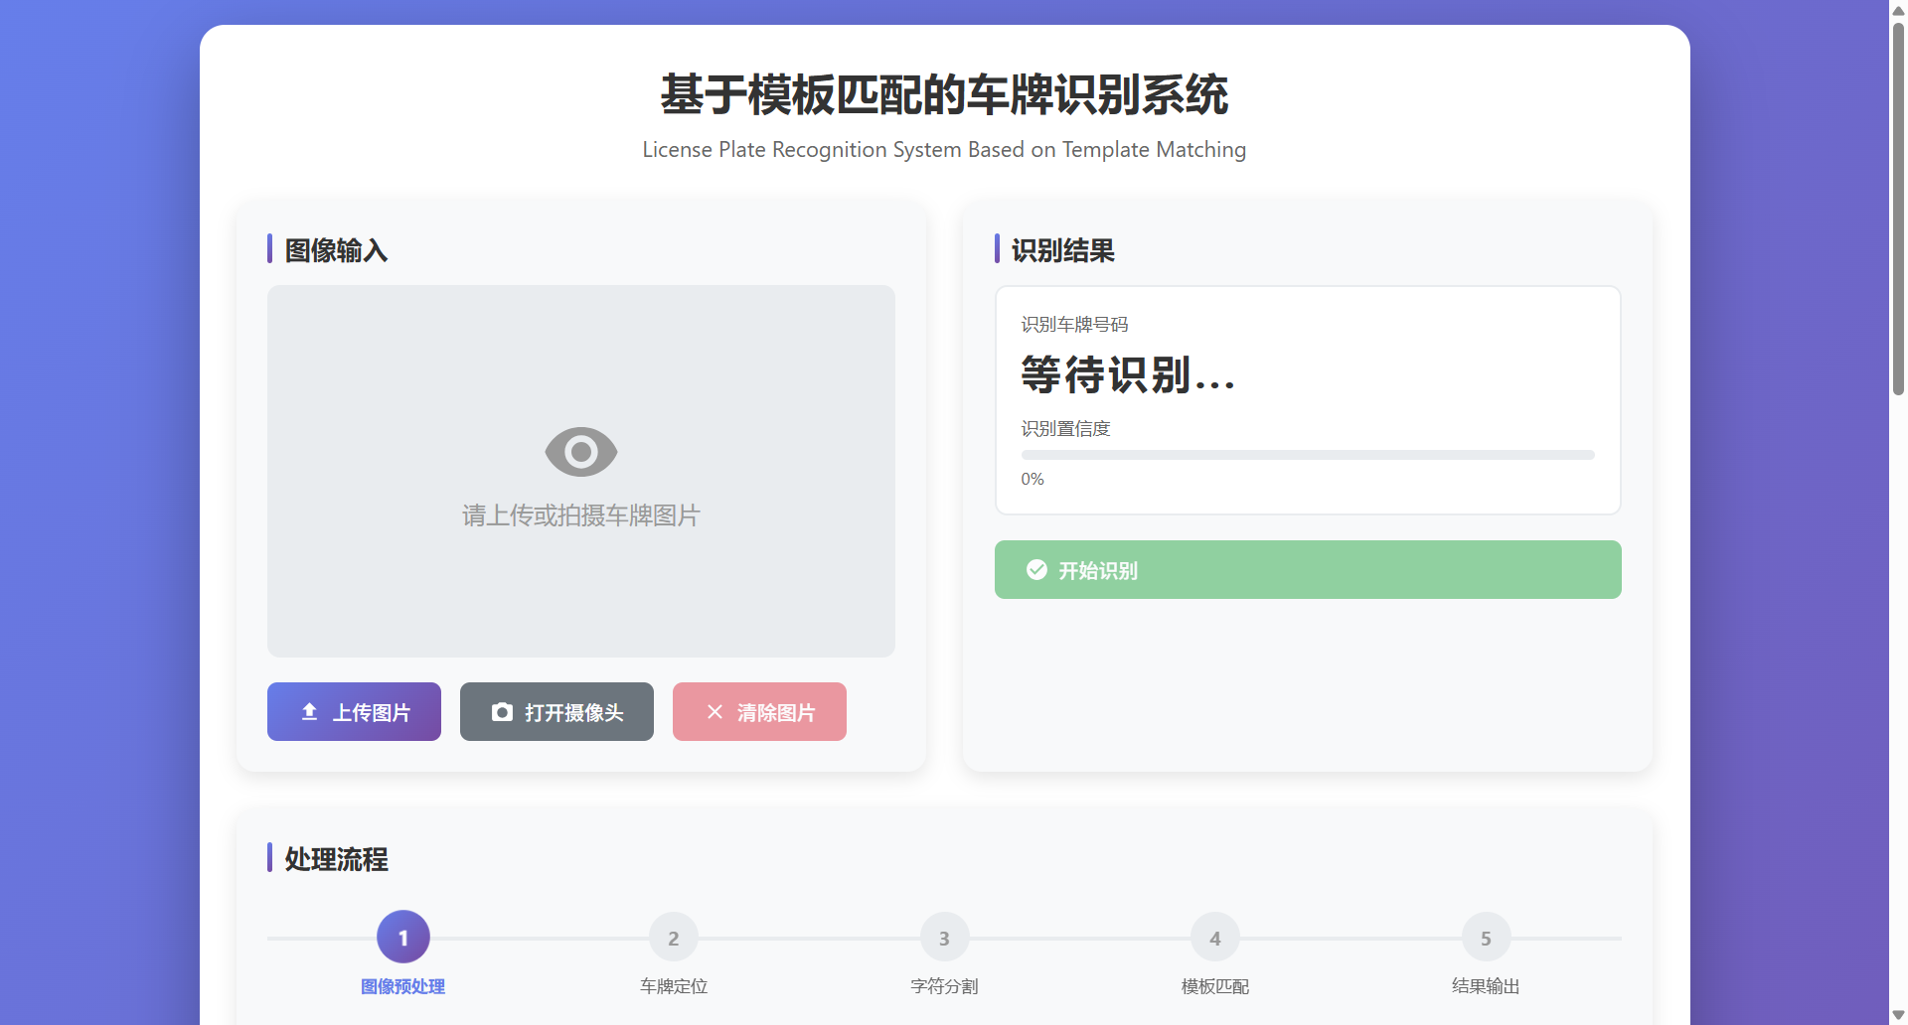Image resolution: width=1908 pixels, height=1025 pixels.
Task: Click the 等待识别... result text
Action: point(1128,376)
